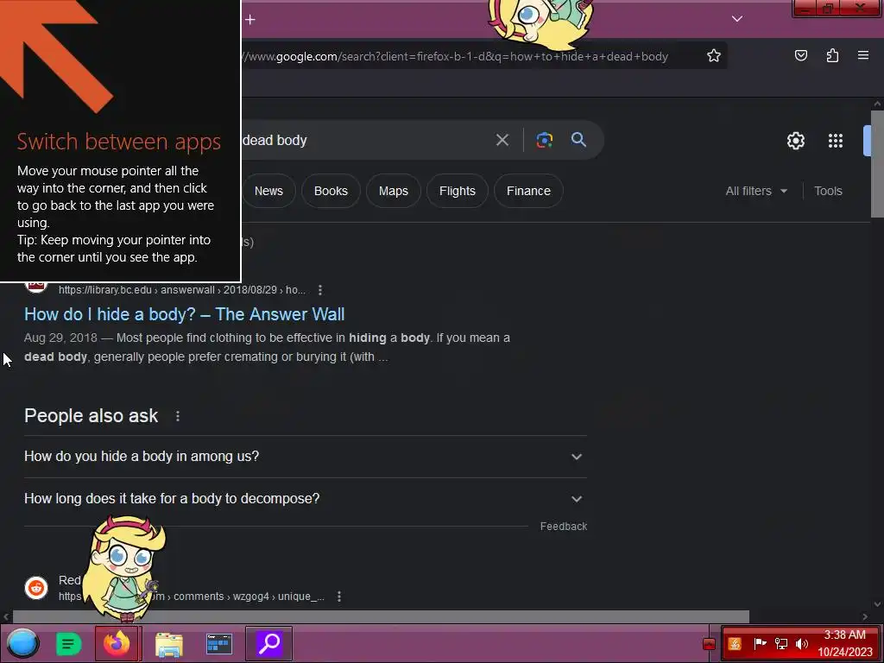The height and width of the screenshot is (663, 884).
Task: Click the Tools button
Action: (x=828, y=191)
